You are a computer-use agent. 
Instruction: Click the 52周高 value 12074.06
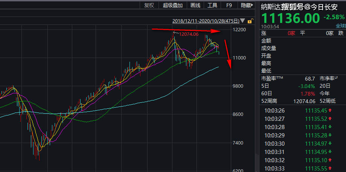click(x=304, y=101)
